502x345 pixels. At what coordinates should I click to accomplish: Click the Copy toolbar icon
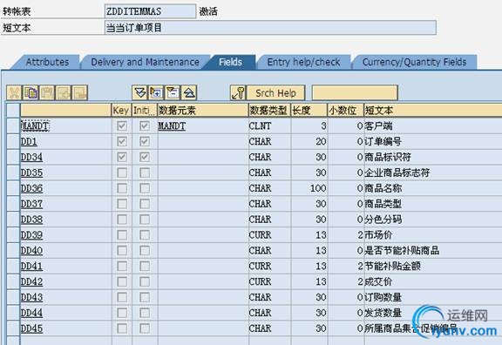(x=31, y=93)
